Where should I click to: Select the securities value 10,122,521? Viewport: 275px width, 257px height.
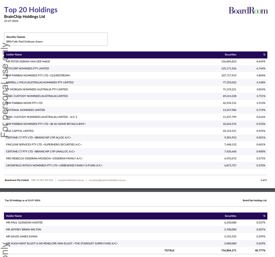(229, 131)
